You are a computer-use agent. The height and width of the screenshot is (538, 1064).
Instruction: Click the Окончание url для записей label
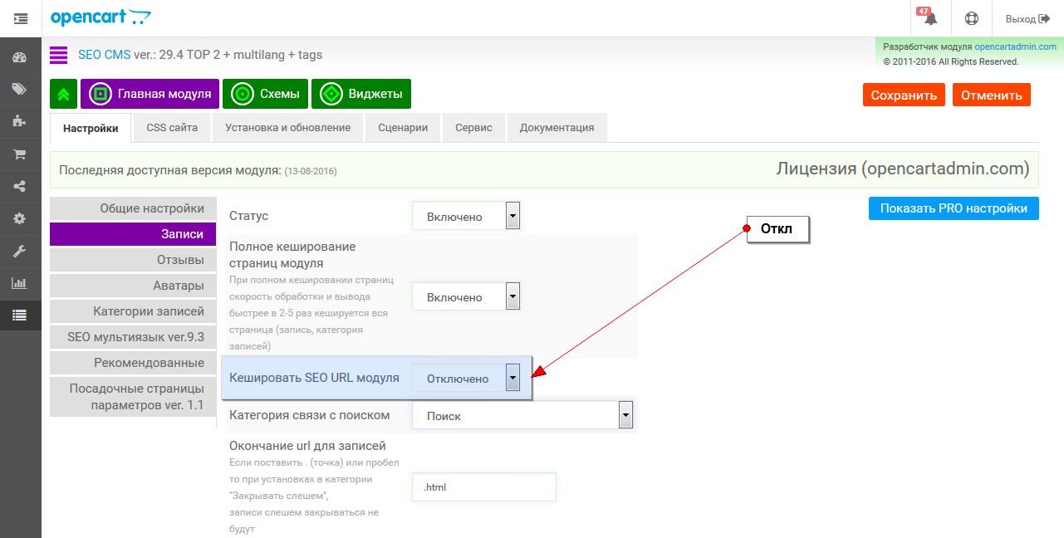(307, 446)
